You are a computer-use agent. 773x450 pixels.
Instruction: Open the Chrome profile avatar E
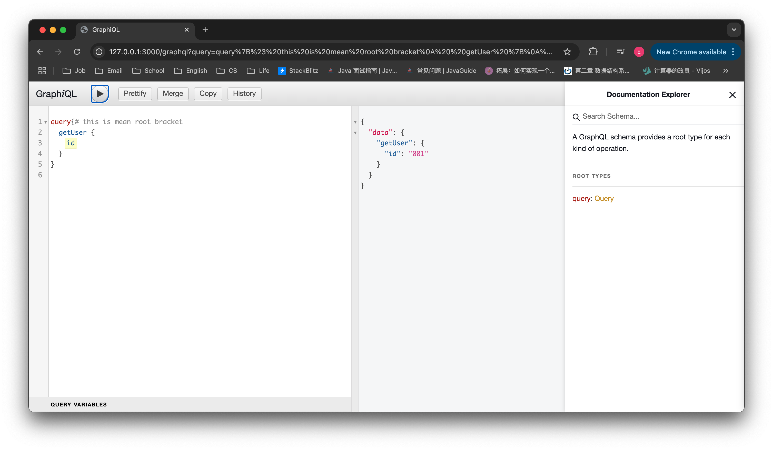point(639,52)
